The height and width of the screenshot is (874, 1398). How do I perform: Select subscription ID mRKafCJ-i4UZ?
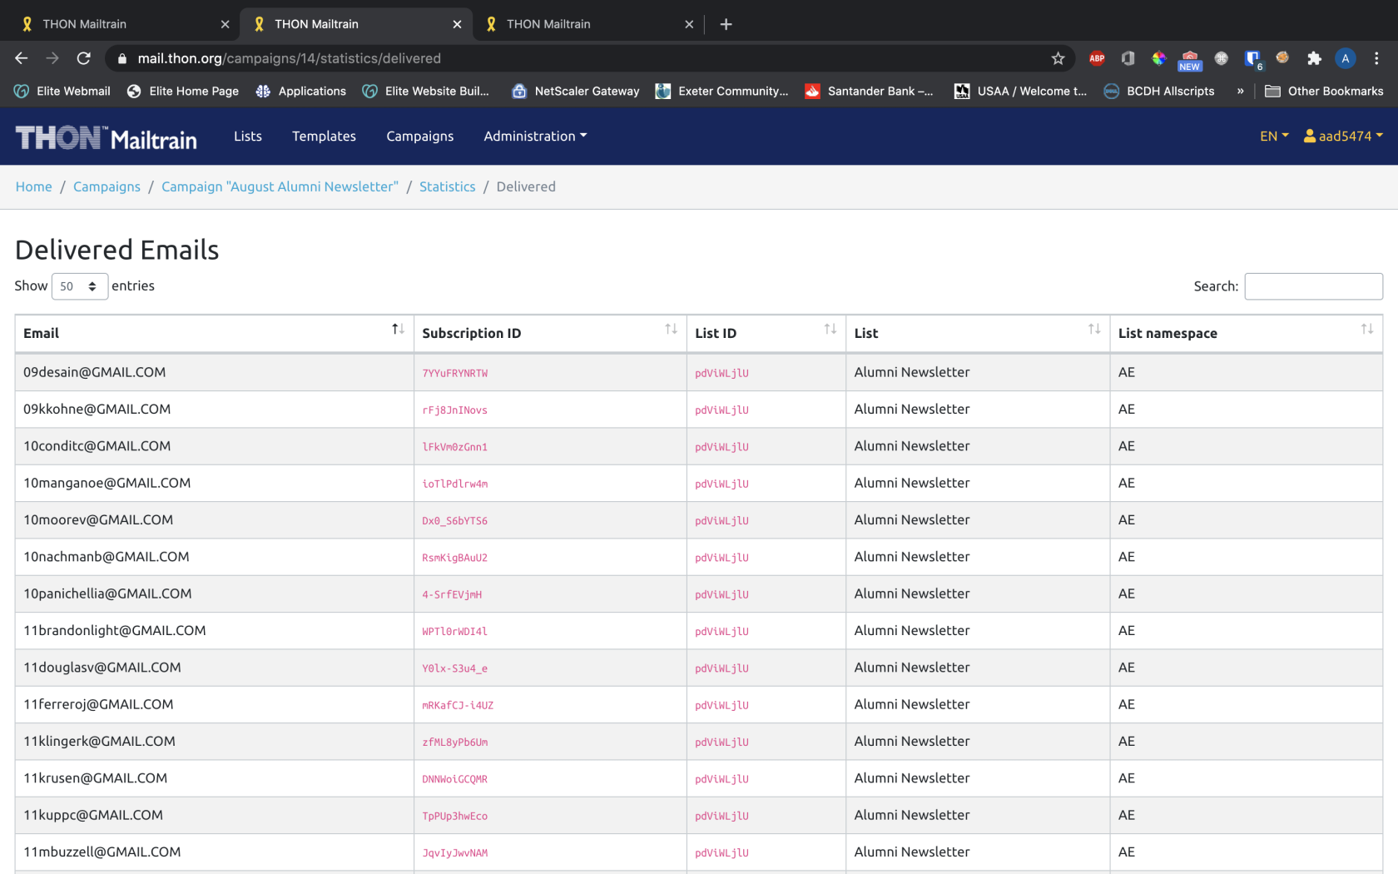[458, 706]
